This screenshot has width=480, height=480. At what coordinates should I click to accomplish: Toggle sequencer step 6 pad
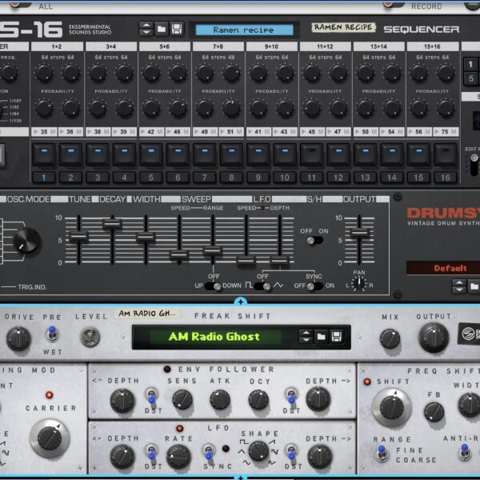[x=178, y=155]
